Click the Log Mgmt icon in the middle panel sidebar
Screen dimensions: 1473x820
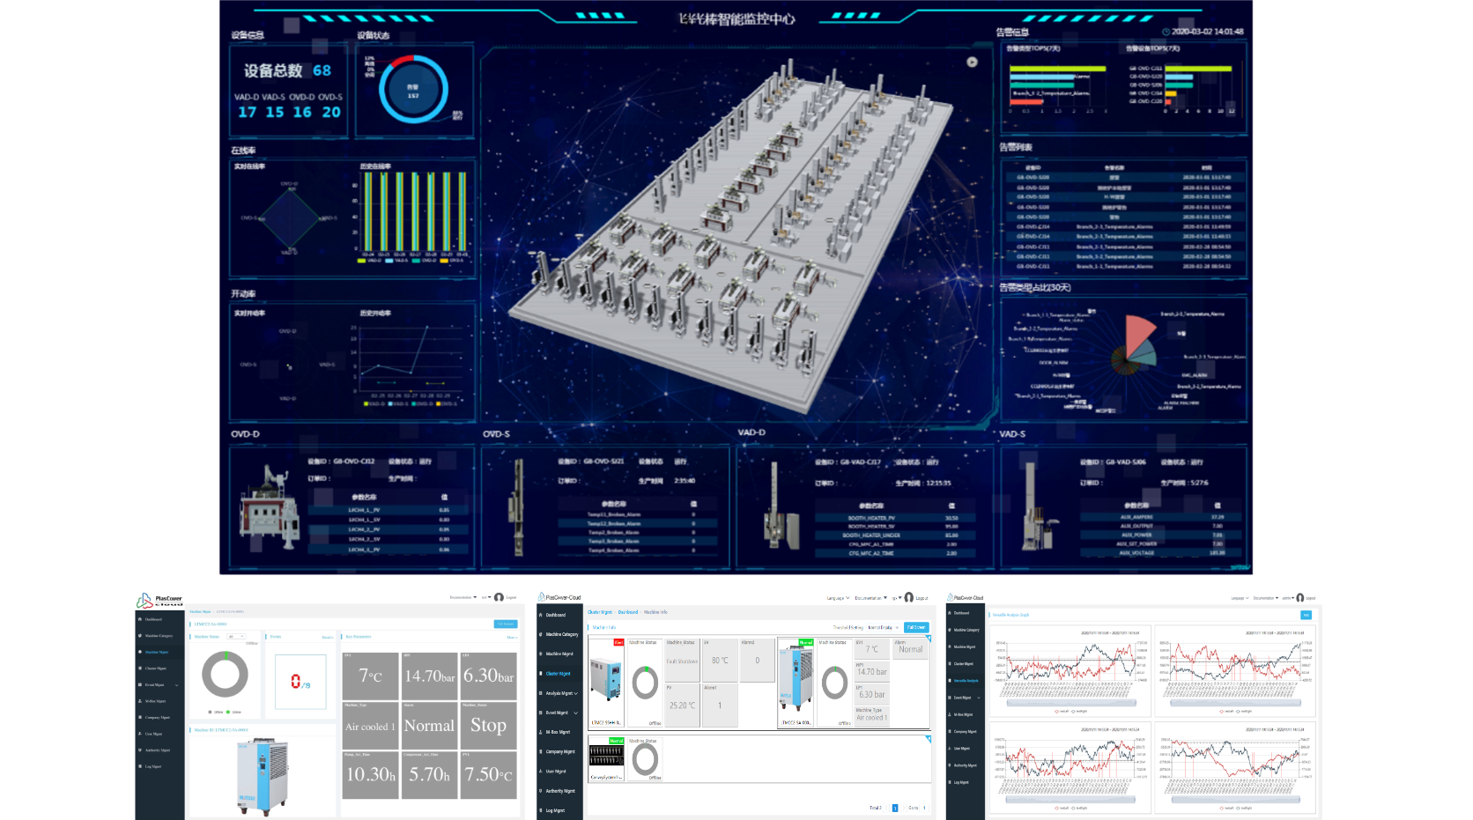tap(541, 810)
